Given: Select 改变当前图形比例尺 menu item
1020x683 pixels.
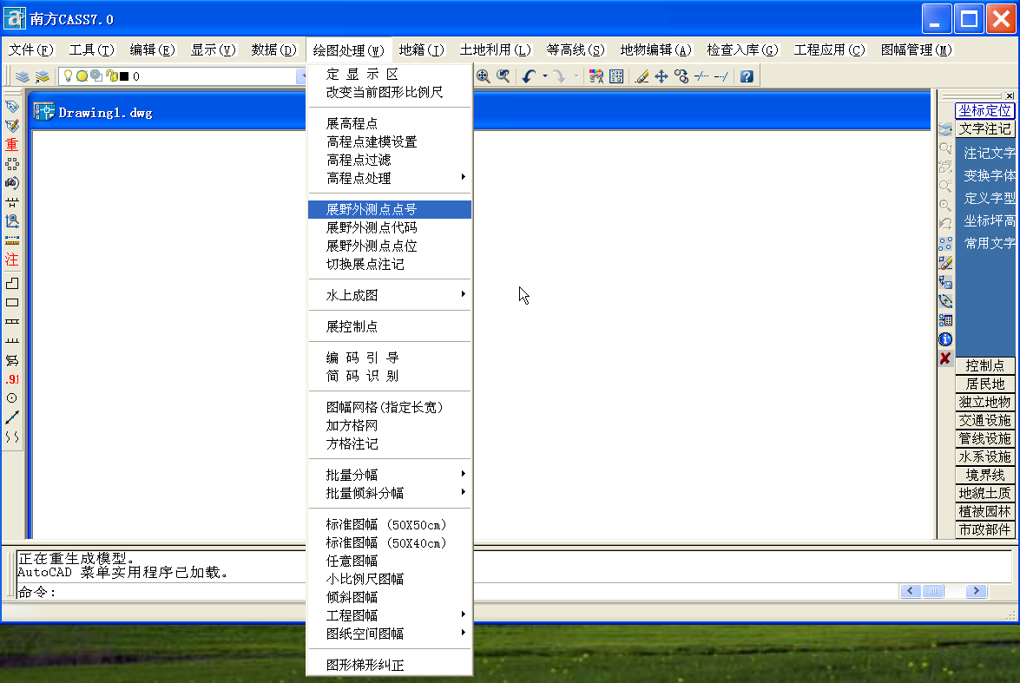Looking at the screenshot, I should pos(391,92).
